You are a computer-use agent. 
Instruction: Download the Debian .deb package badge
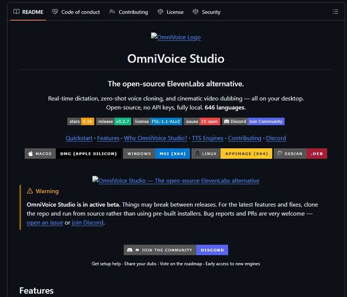pos(301,153)
